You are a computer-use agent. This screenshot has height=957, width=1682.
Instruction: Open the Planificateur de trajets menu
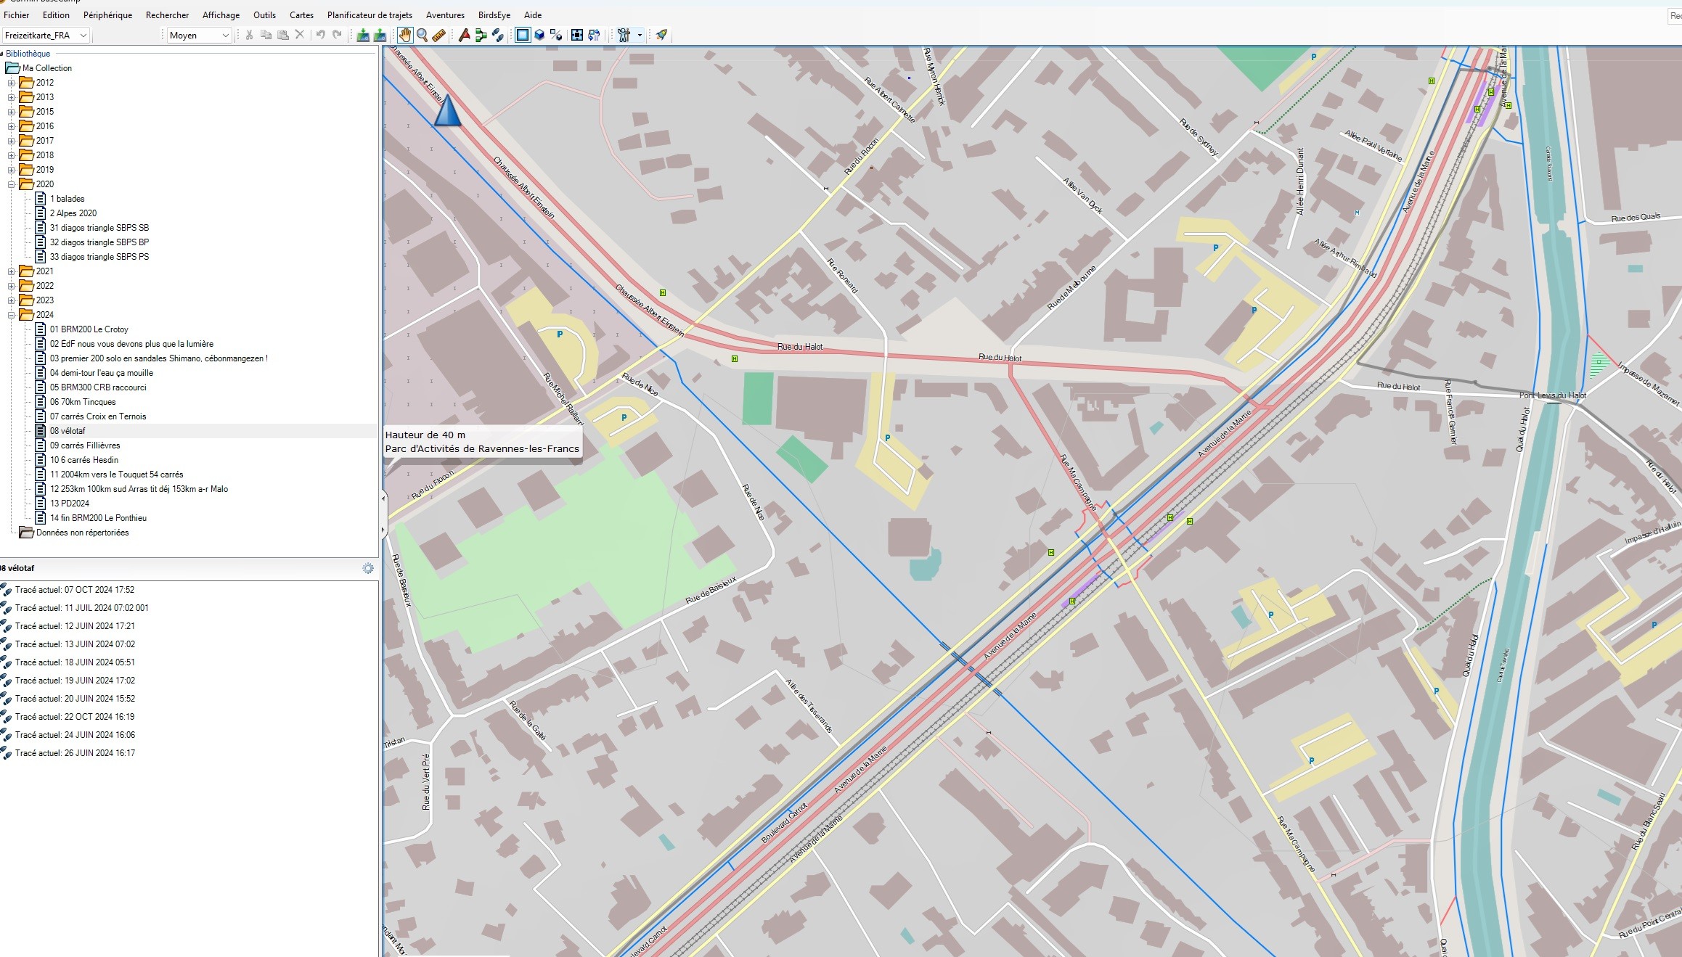369,15
